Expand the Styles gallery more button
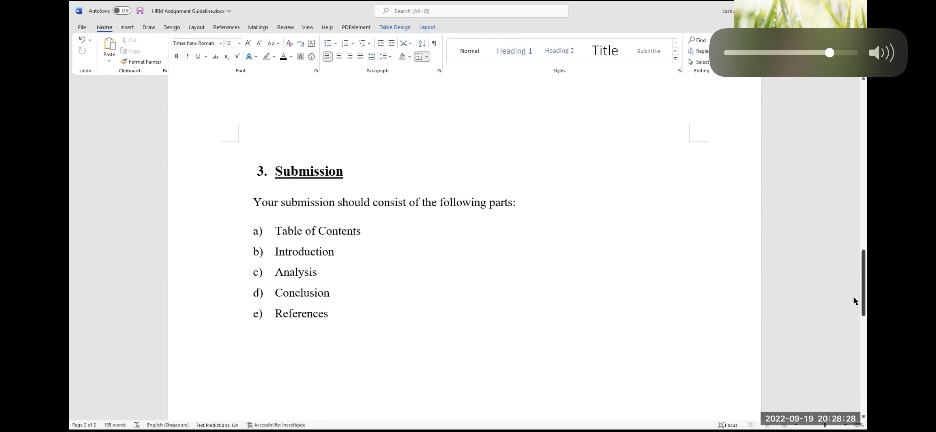The width and height of the screenshot is (936, 432). click(x=675, y=59)
